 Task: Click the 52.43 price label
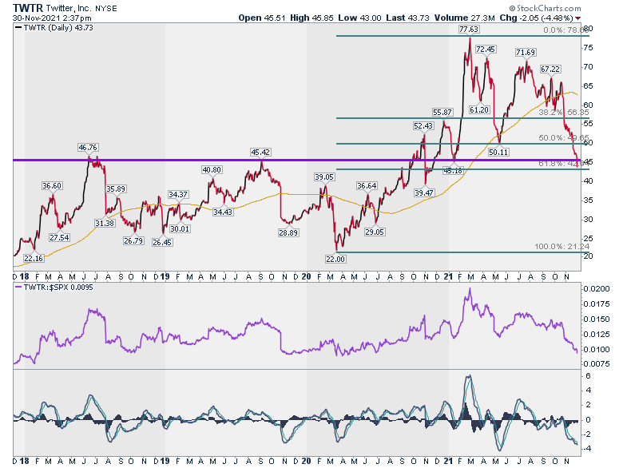[x=423, y=126]
